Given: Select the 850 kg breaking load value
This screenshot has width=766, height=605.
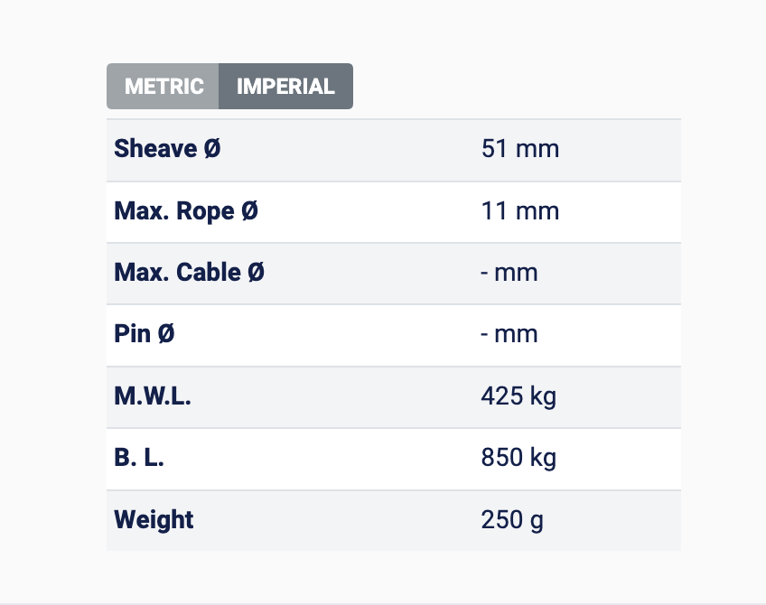Looking at the screenshot, I should point(518,458).
